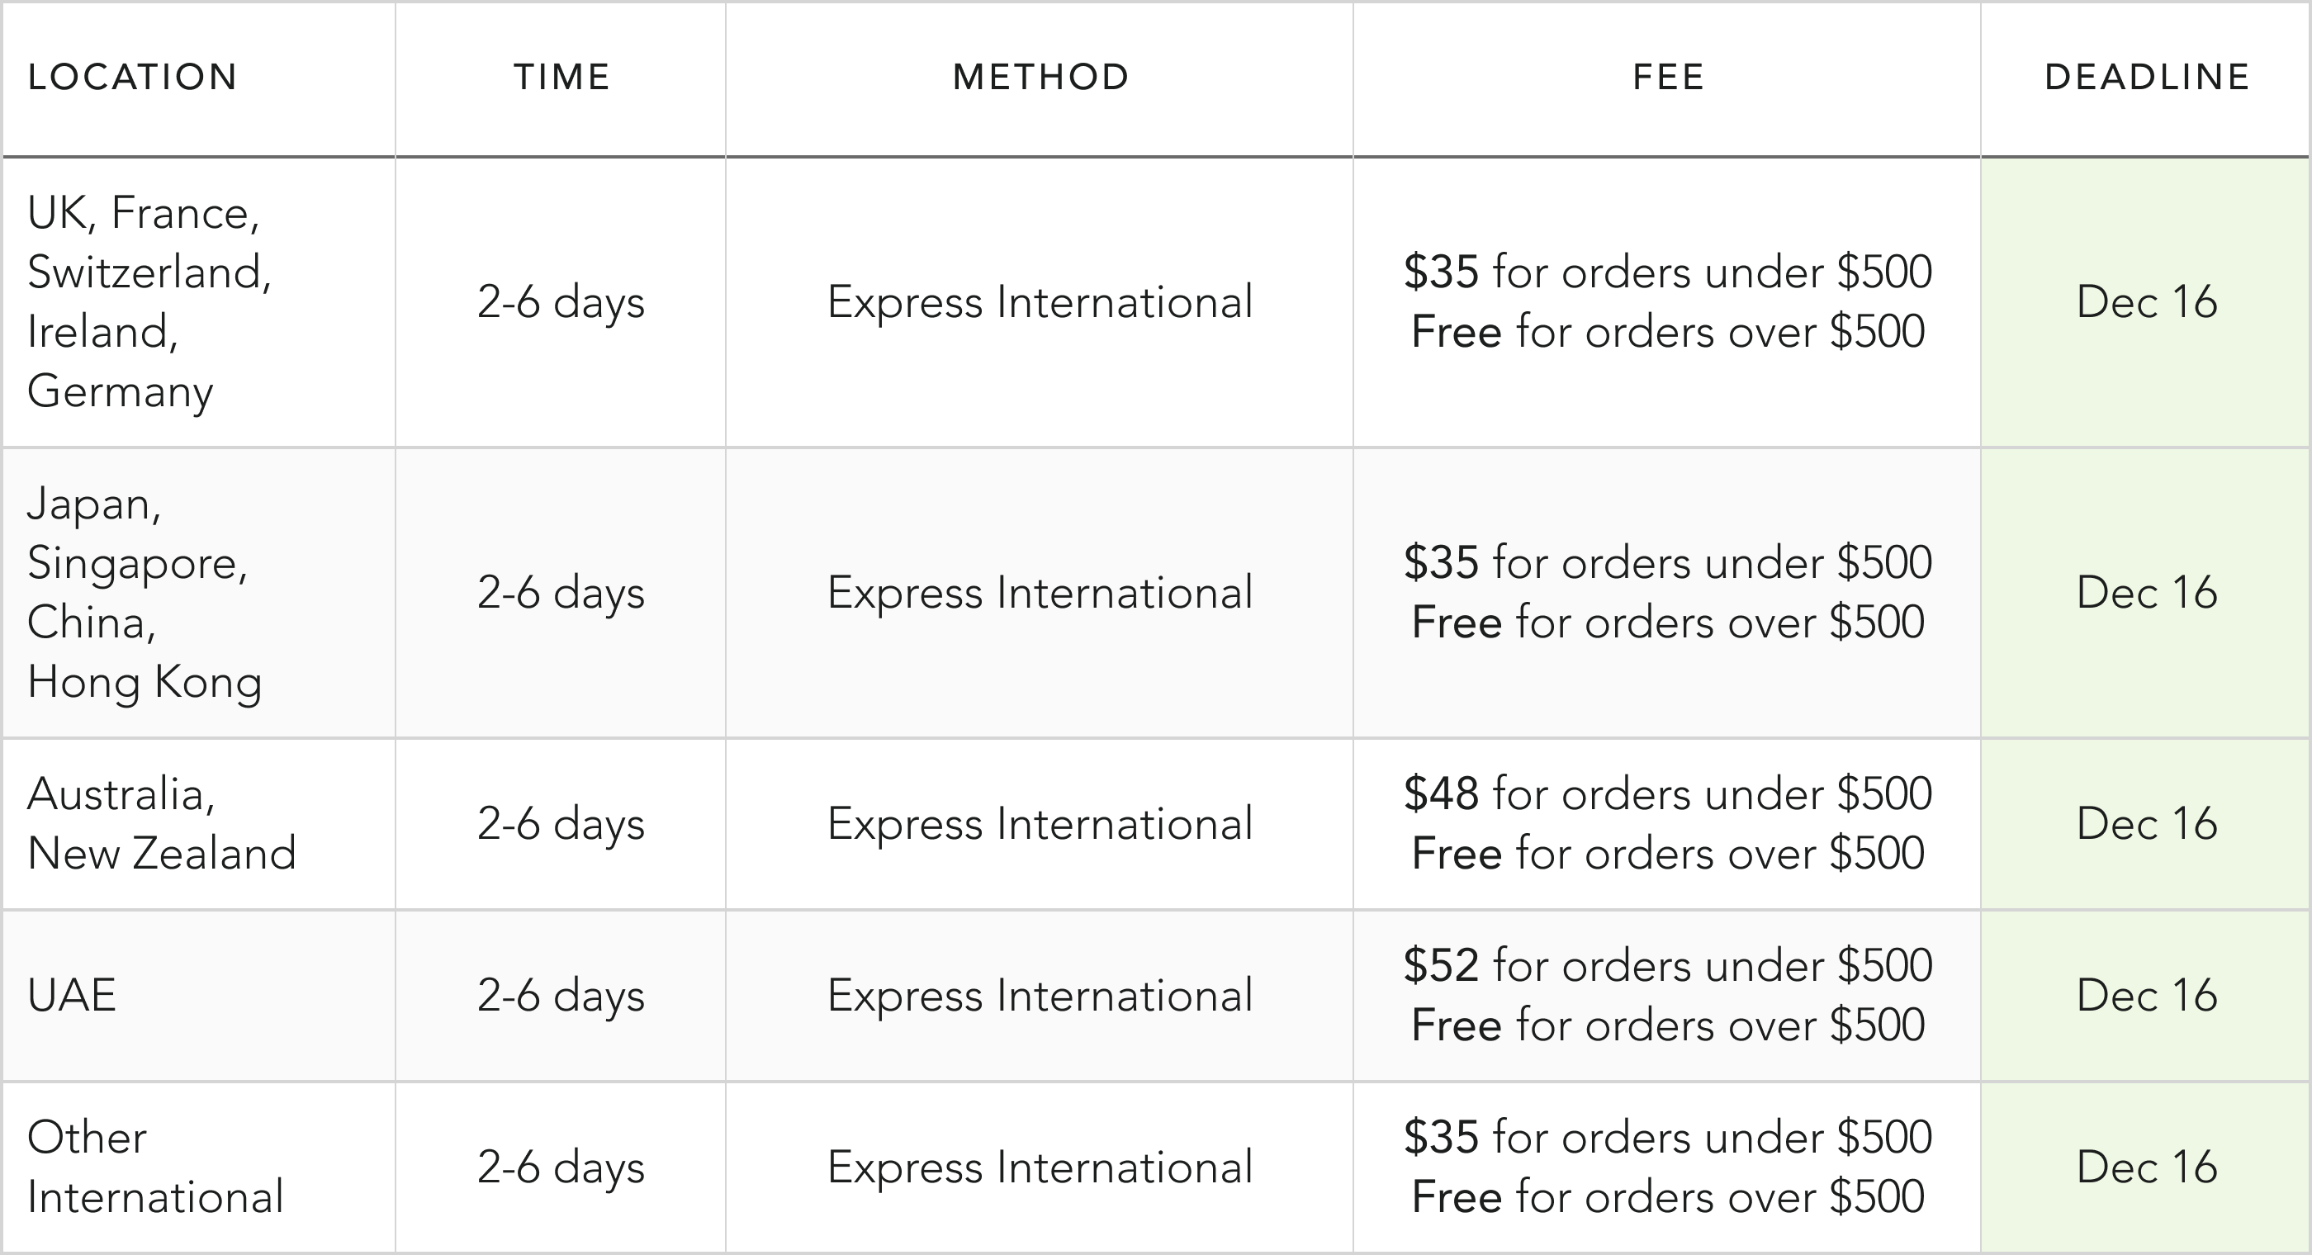This screenshot has height=1255, width=2312.
Task: Click the 2-6 days cell for UAE
Action: click(561, 995)
